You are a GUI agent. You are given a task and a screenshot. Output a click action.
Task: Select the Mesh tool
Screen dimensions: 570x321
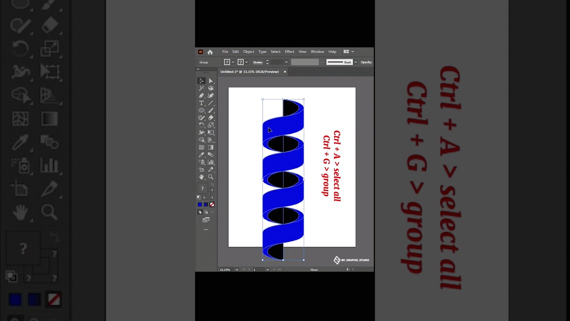pyautogui.click(x=201, y=147)
